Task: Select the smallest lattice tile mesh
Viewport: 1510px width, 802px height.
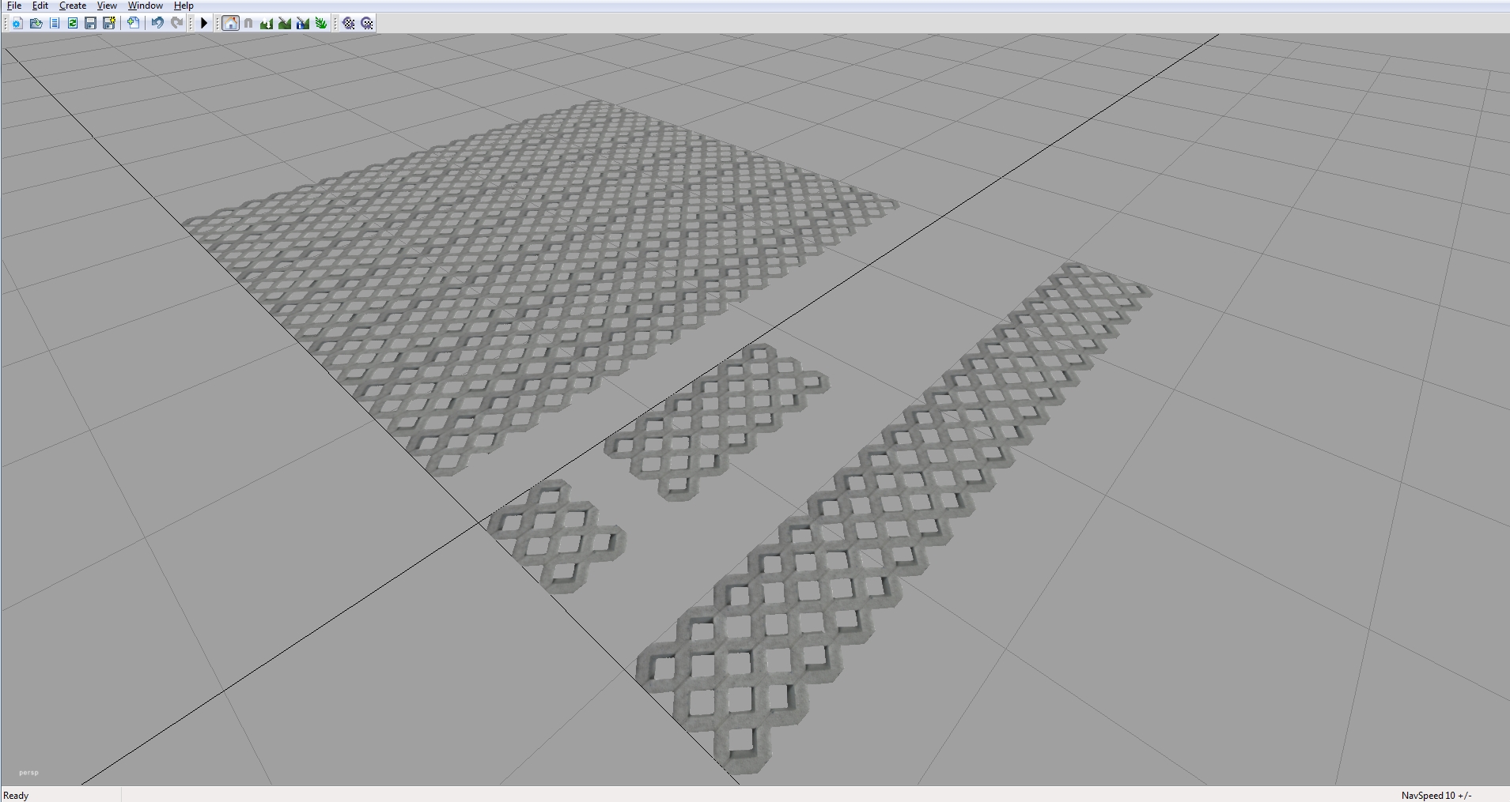Action: pos(557,537)
